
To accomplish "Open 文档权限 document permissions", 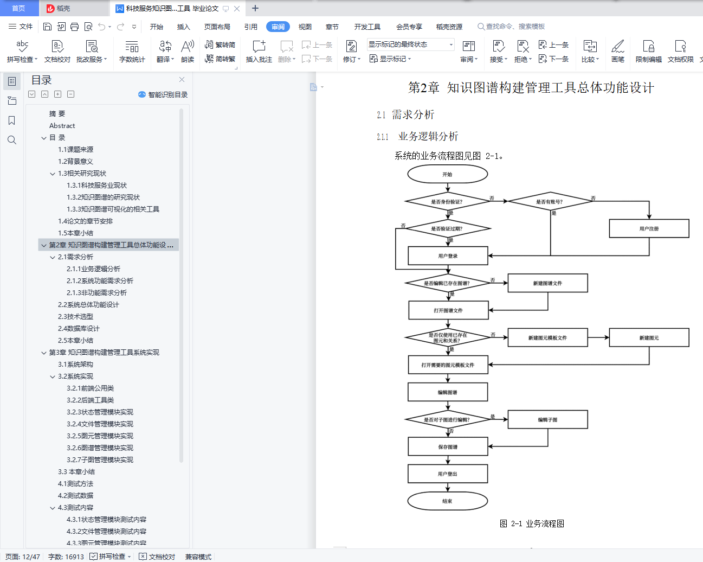I will pos(681,51).
